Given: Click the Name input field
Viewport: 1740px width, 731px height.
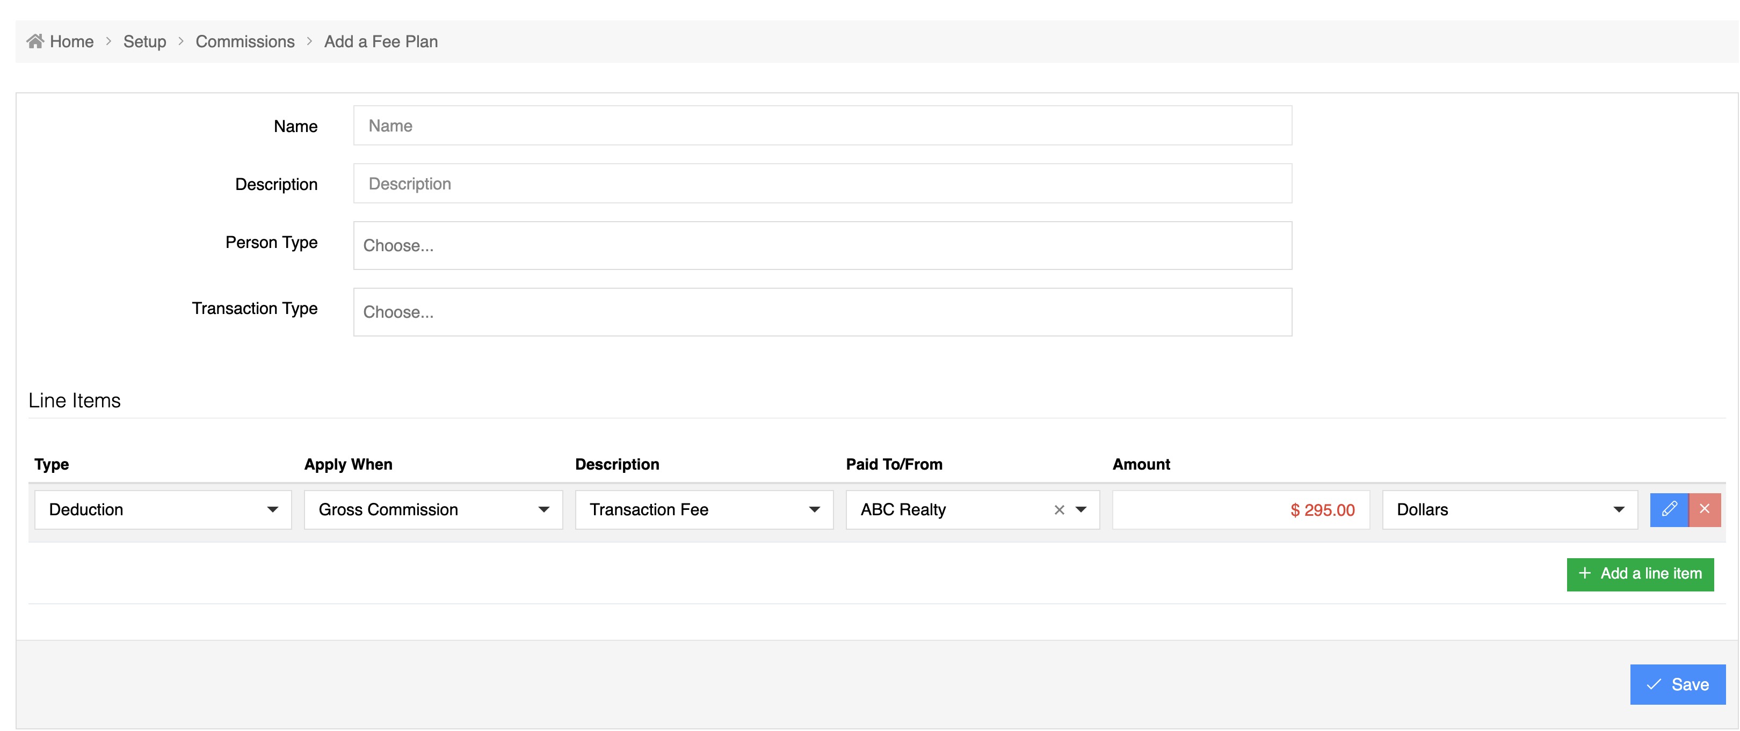Looking at the screenshot, I should click(x=822, y=126).
